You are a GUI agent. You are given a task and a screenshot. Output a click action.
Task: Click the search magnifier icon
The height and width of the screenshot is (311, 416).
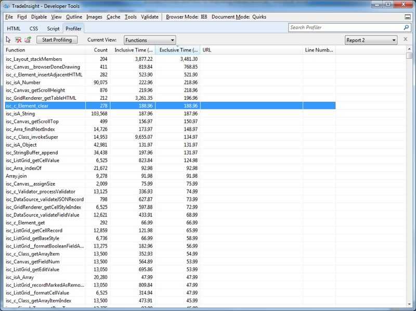pos(407,27)
